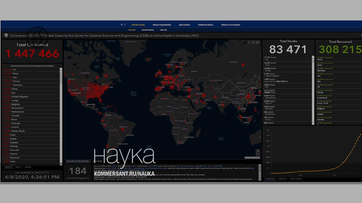Select the Active Cases map tab
Image resolution: width=362 pixels, height=203 pixels.
97,161
